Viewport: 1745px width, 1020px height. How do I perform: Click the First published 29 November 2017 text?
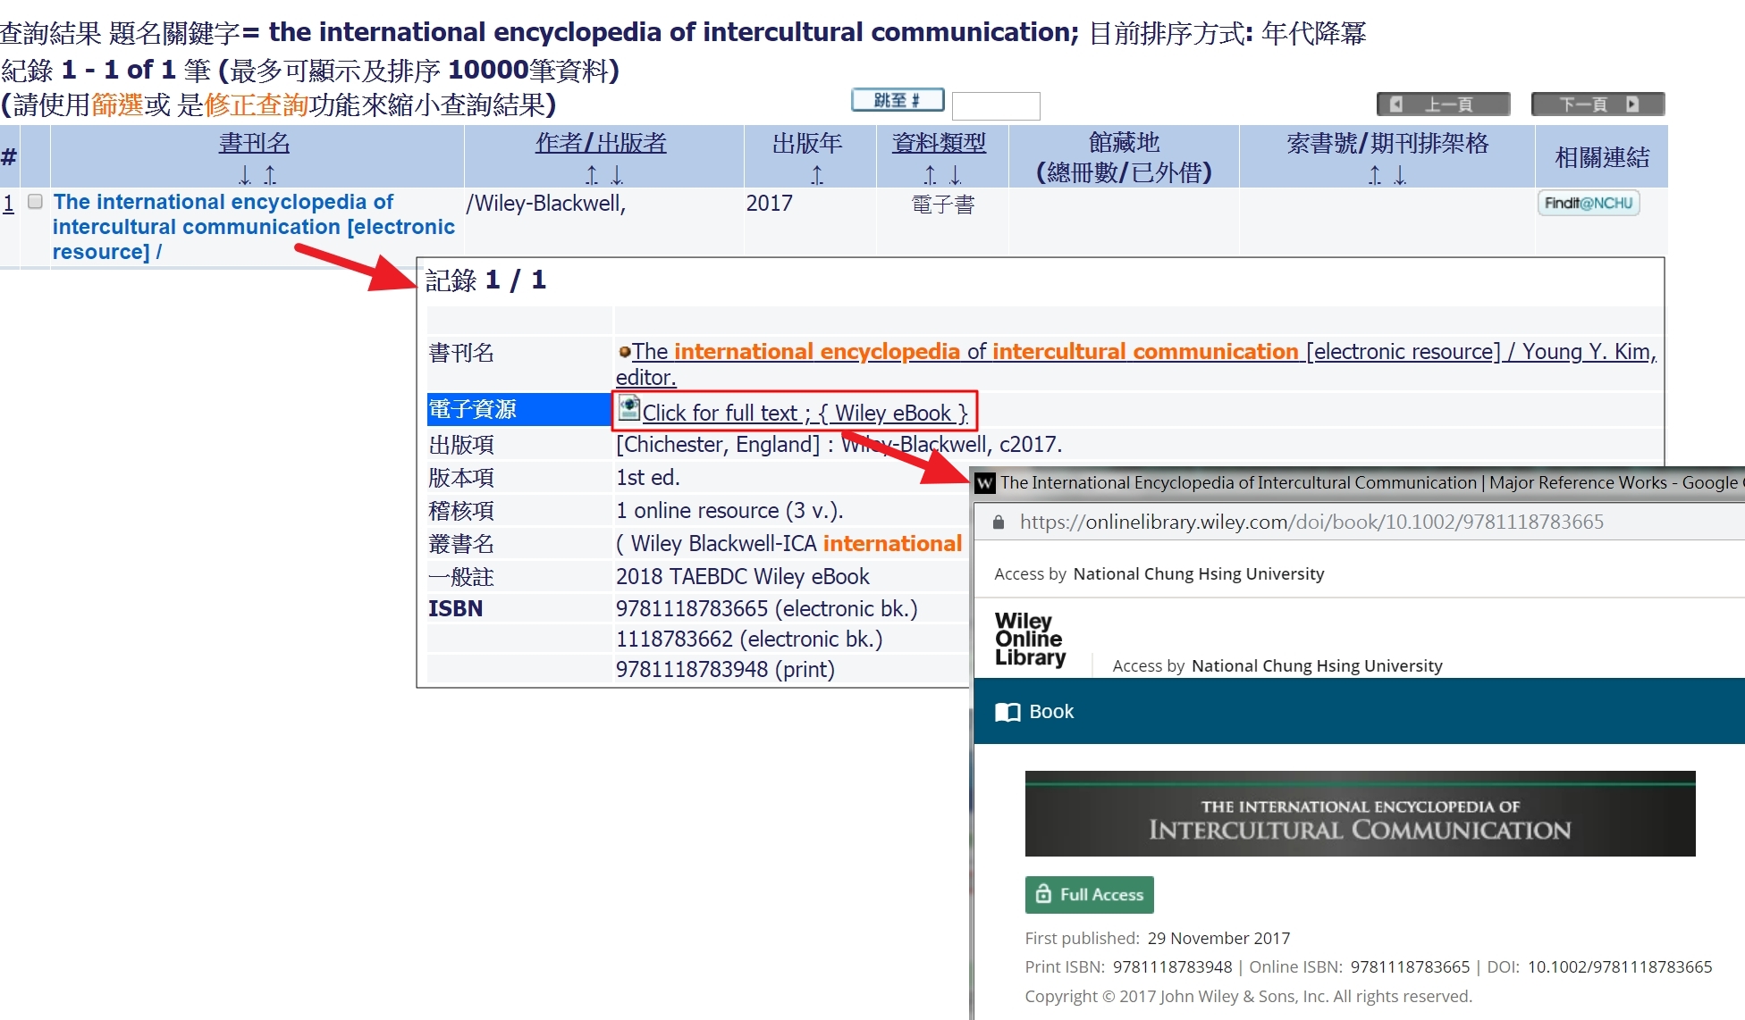pos(1157,938)
